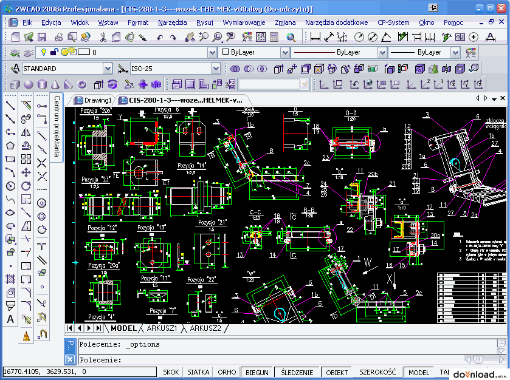The width and height of the screenshot is (510, 380).
Task: Expand the STANDARD text style dropdown
Action: click(108, 69)
